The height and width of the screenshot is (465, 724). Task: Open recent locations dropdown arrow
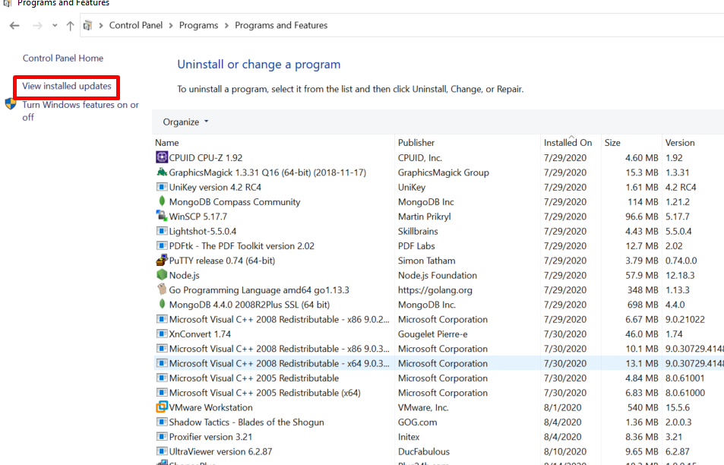coord(55,25)
